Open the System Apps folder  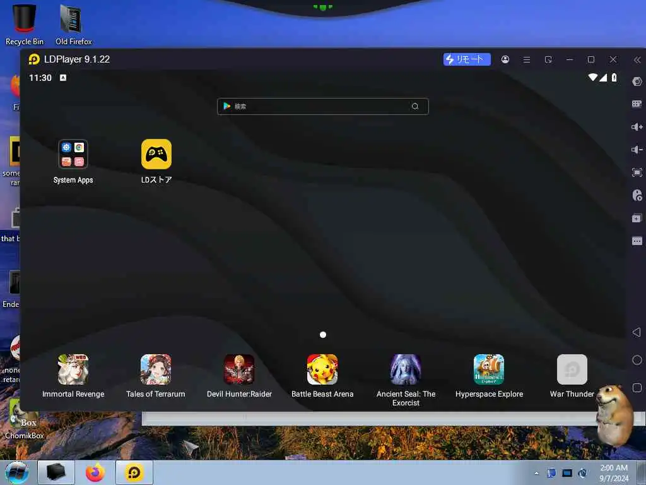pos(73,154)
